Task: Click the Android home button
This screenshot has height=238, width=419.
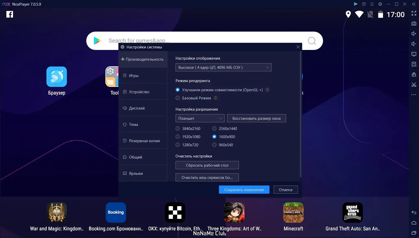Action: 414,223
